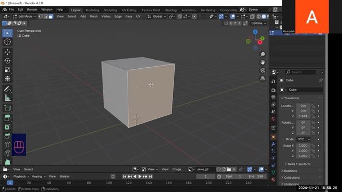
Task: Enable face select mode
Action: [51, 17]
